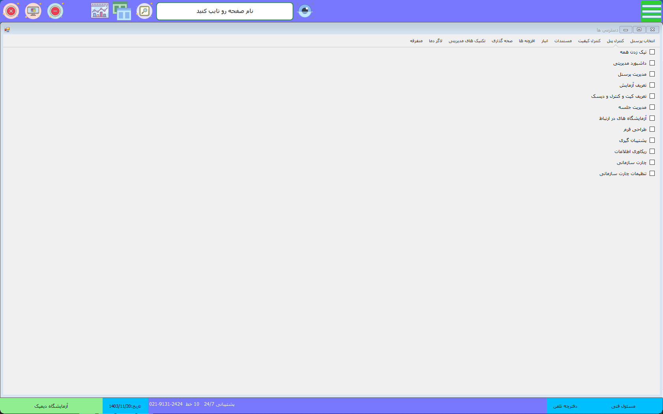Restore the 'دسترسی ها' inner window
Image resolution: width=663 pixels, height=414 pixels.
(639, 30)
